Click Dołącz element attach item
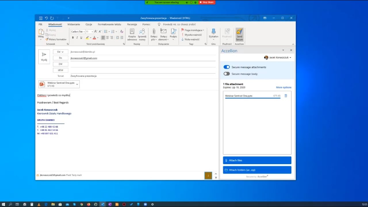 click(164, 34)
